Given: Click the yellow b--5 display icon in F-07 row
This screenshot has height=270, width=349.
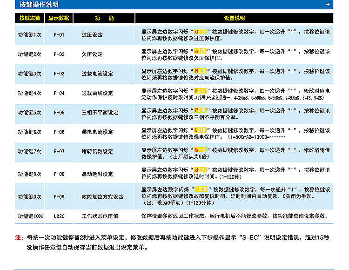Looking at the screenshot, I should (200, 149).
